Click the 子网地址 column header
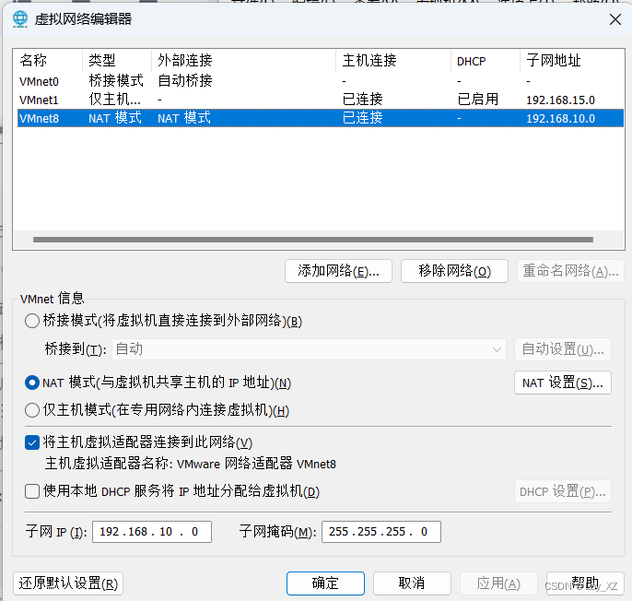The image size is (632, 601). click(x=572, y=61)
